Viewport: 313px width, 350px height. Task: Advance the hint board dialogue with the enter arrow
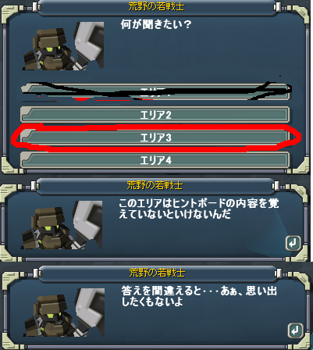[x=293, y=243]
